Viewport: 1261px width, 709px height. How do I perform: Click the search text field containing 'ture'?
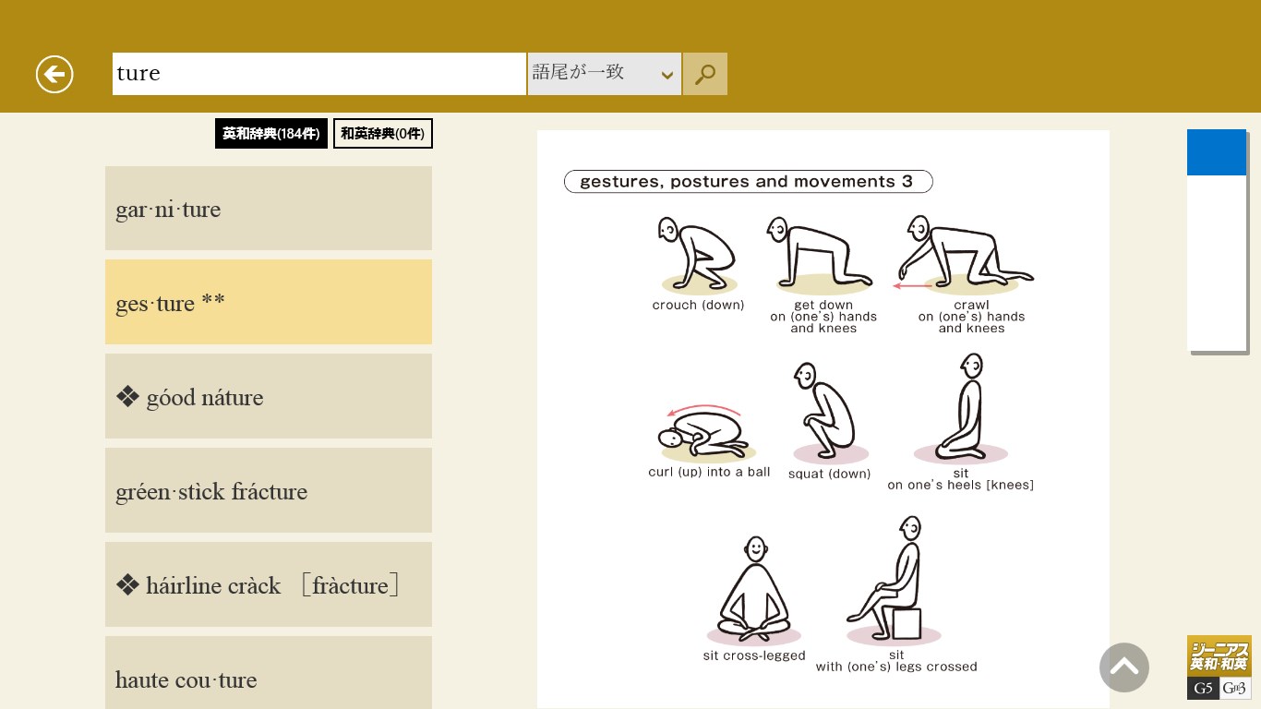click(319, 74)
